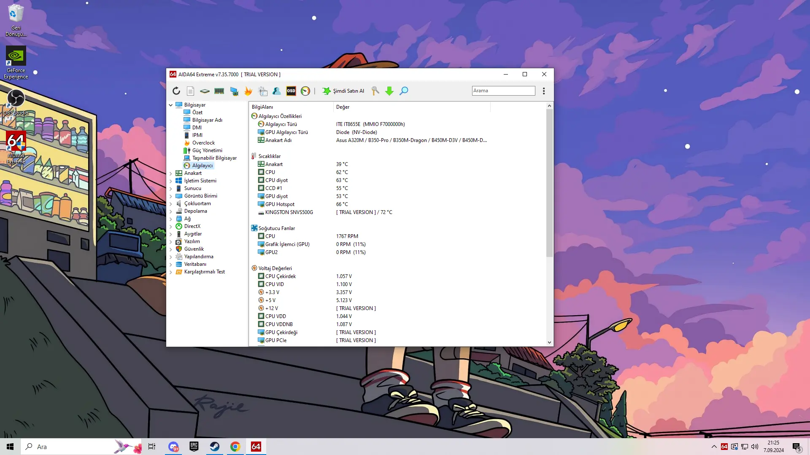810x455 pixels.
Task: Click the CPU chip toolbar icon
Action: (205, 91)
